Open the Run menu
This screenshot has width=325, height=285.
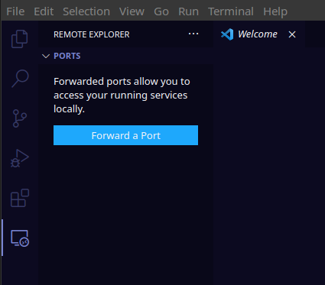188,11
